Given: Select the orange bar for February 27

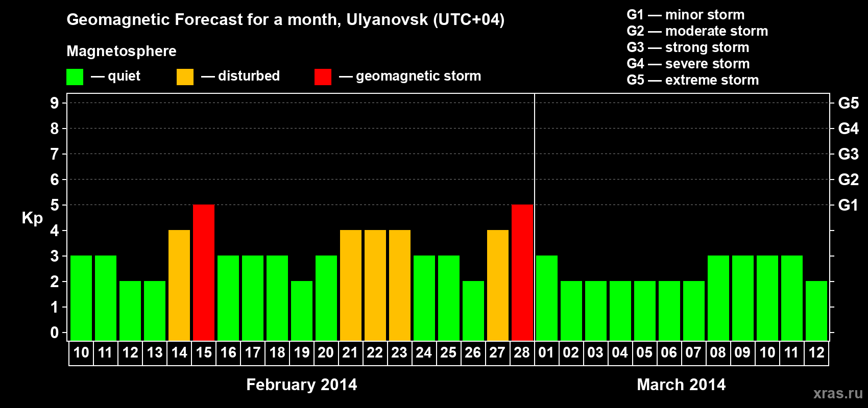Looking at the screenshot, I should click(498, 285).
